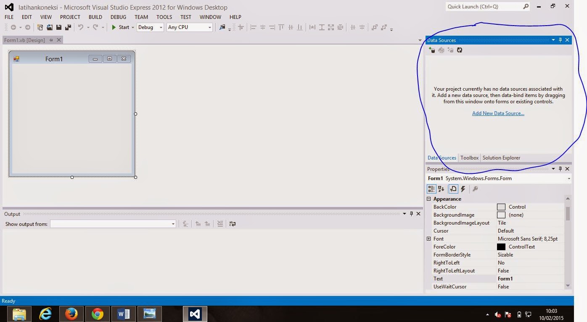This screenshot has height=322, width=587.
Task: Click the Navigate Backward arrow icon
Action: pyautogui.click(x=13, y=27)
